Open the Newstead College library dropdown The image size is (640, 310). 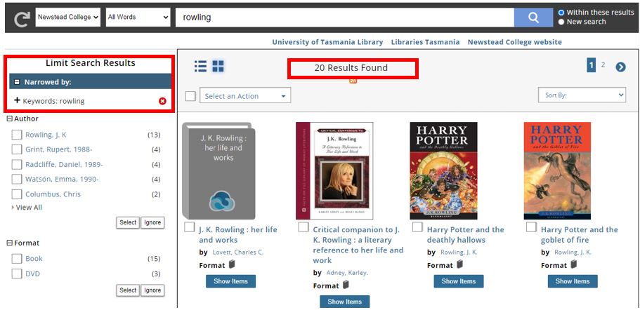(67, 18)
